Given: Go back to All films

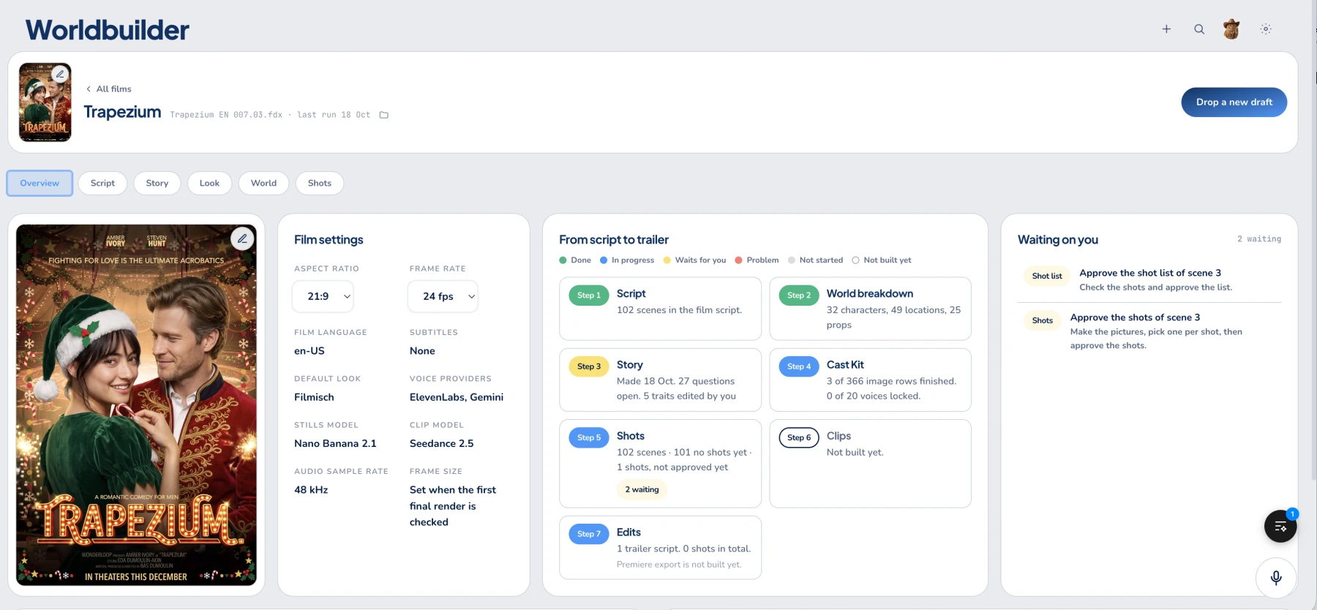Looking at the screenshot, I should coord(109,89).
